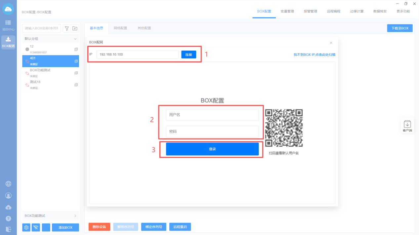The height and width of the screenshot is (235, 419).
Task: Open the 网络配置 tab
Action: coord(120,28)
